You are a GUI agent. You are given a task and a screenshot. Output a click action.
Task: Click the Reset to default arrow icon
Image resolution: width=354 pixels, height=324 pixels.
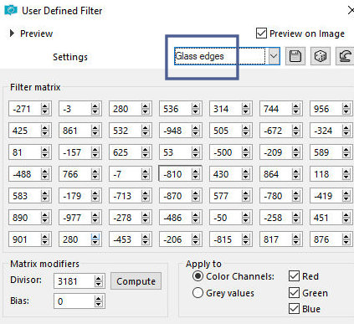345,56
